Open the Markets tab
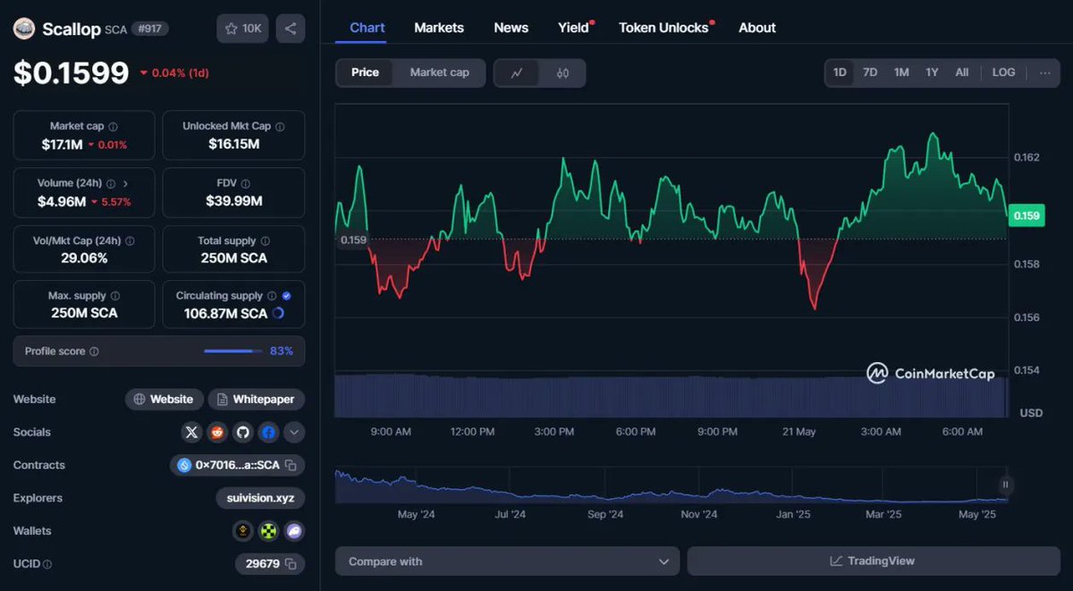 click(439, 28)
